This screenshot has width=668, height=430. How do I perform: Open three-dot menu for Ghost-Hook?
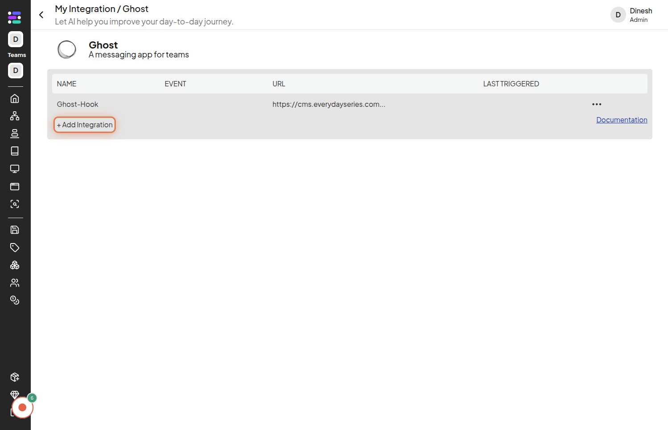tap(597, 104)
